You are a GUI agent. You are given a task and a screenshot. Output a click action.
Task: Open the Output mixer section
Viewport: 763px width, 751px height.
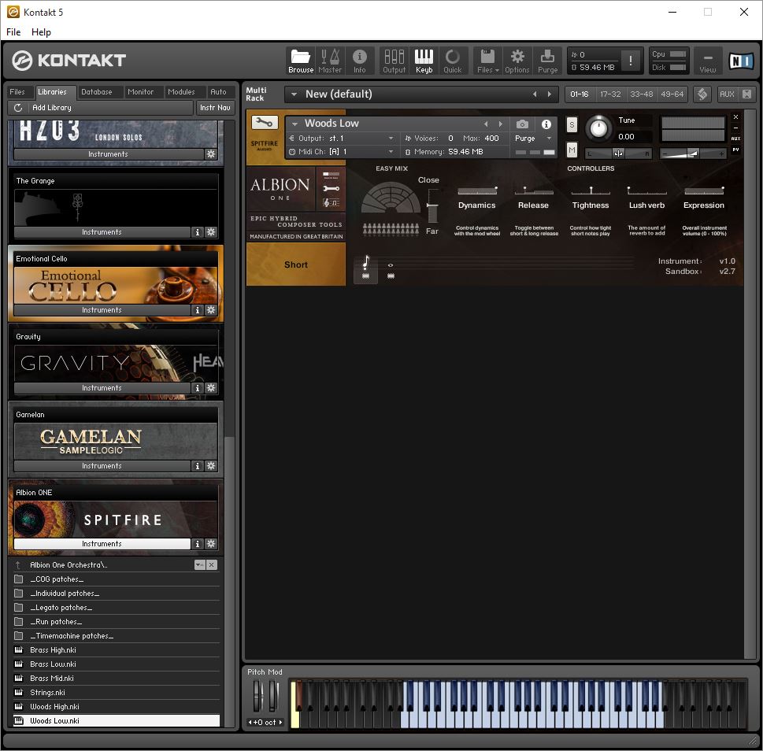coord(394,61)
